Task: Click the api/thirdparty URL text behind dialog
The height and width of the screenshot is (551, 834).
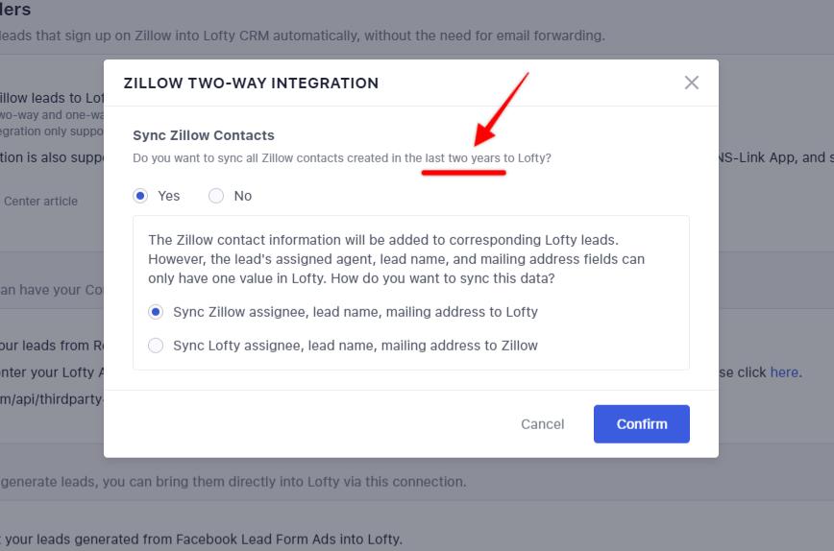Action: [52, 398]
